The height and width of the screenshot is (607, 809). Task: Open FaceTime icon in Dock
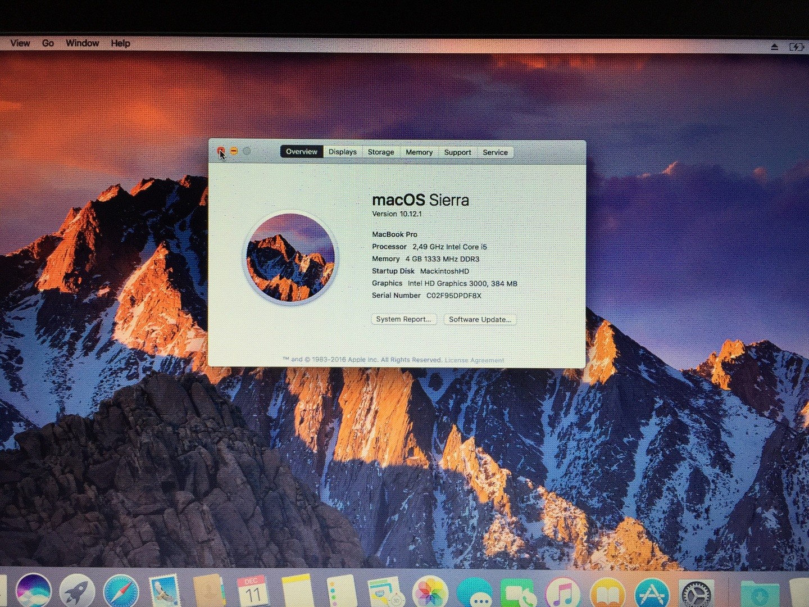click(519, 593)
